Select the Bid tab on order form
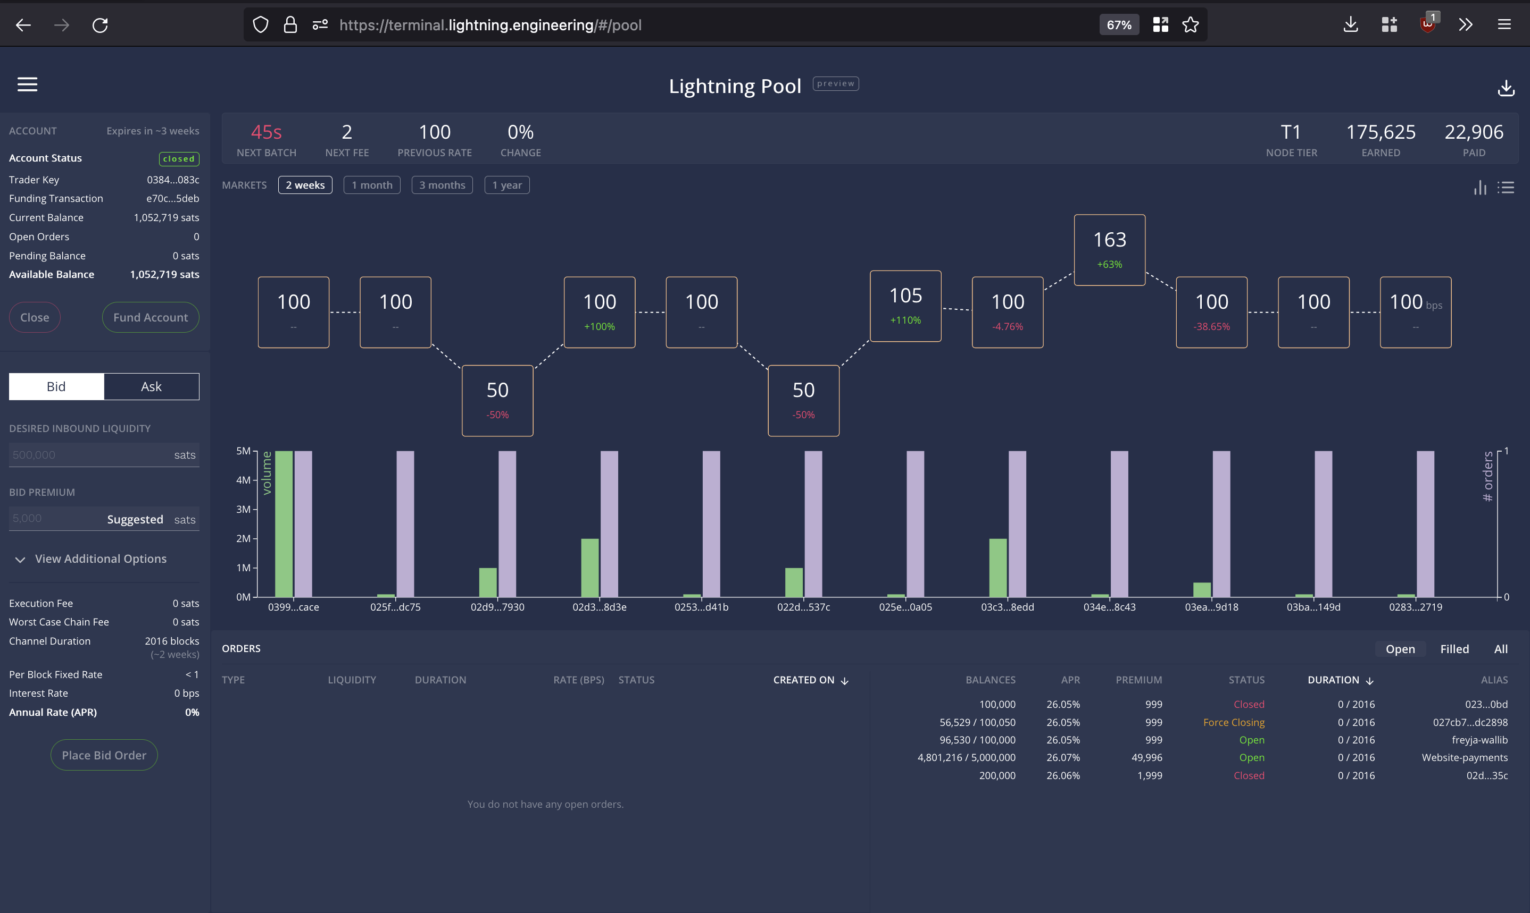This screenshot has width=1530, height=913. pyautogui.click(x=56, y=386)
